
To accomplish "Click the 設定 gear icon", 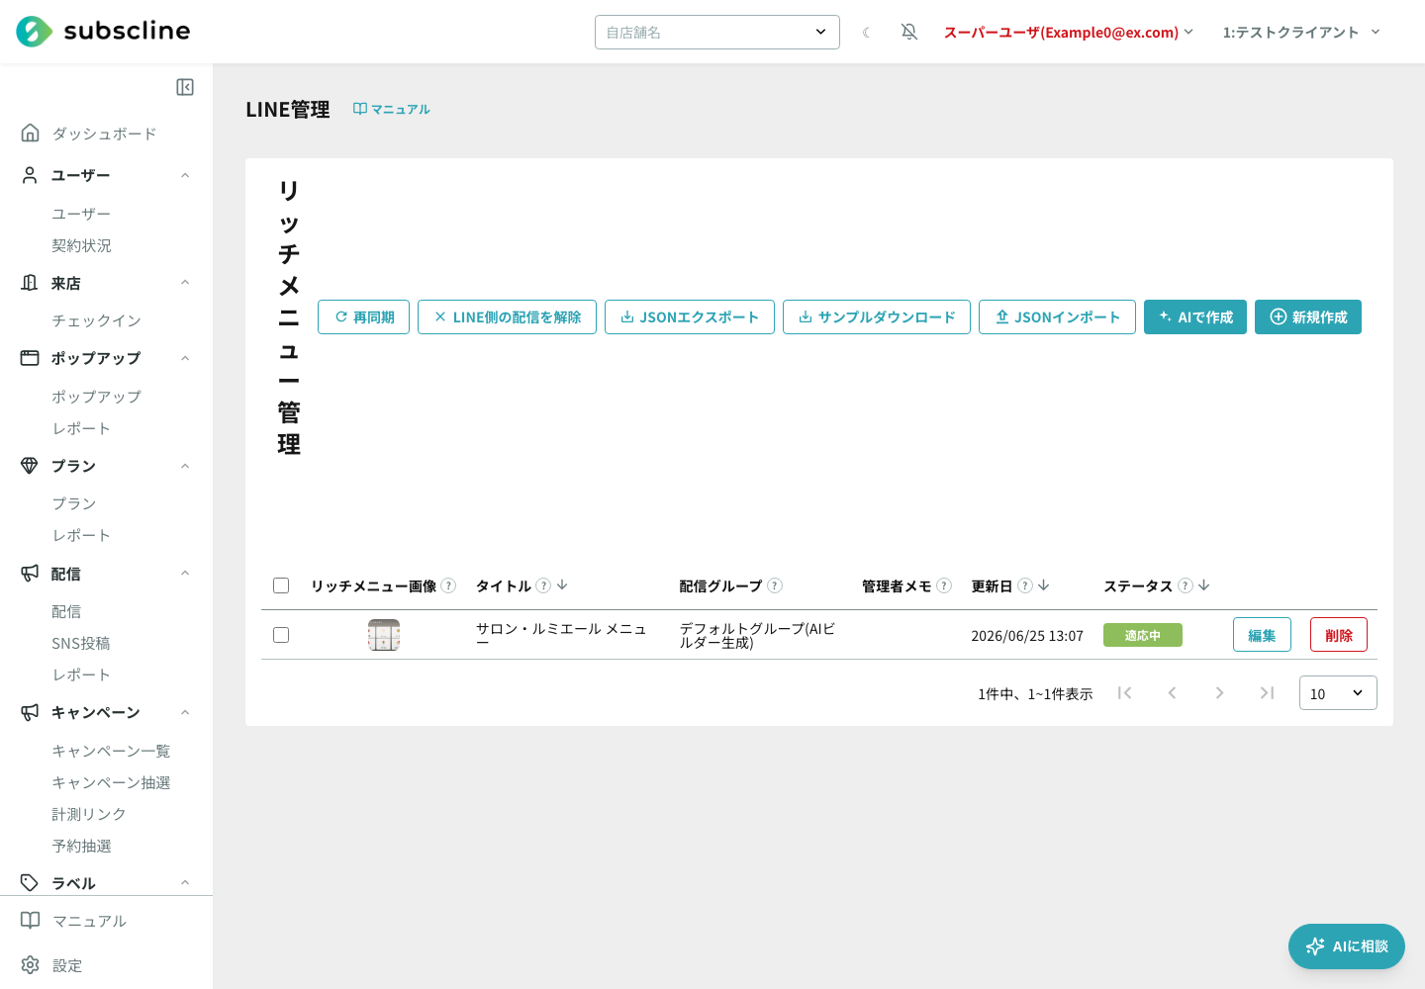I will (x=31, y=965).
